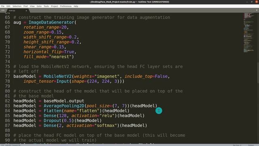This screenshot has width=259, height=146.
Task: Click shear_range on line 71
Action: click(x=37, y=47)
